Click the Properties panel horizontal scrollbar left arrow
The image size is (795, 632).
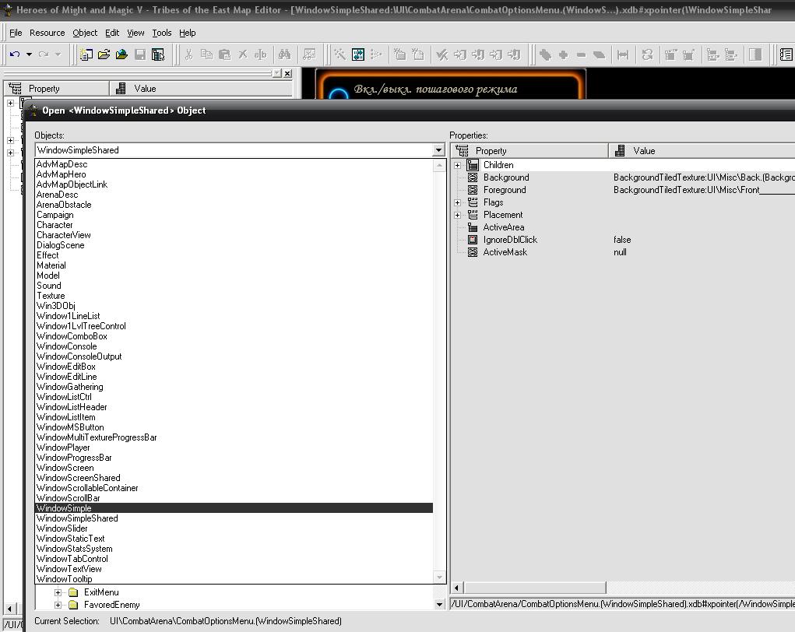pos(457,588)
